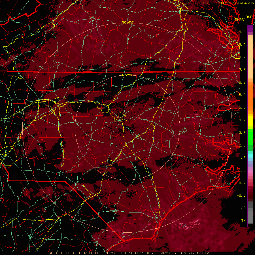Select the 5.0 value on color scale

click(242, 107)
